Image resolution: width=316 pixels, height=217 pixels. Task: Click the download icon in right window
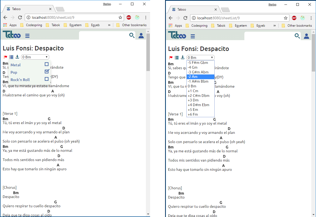point(182,58)
